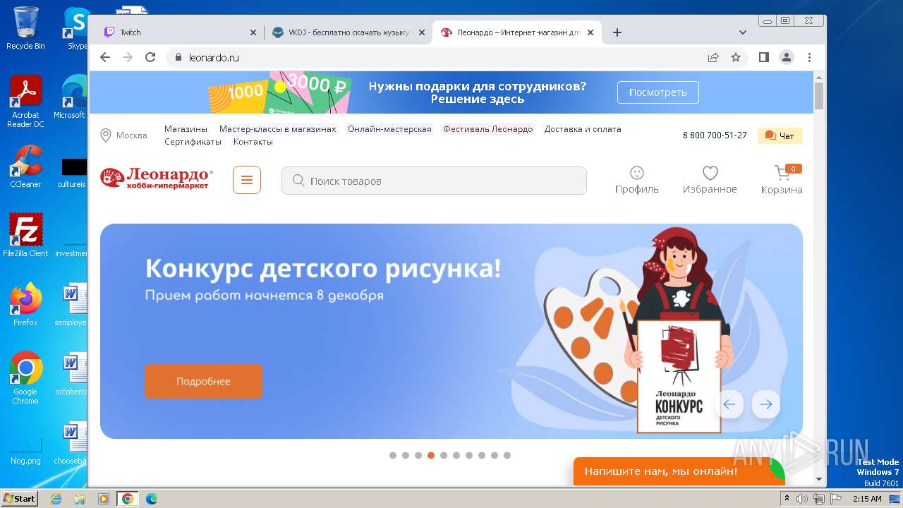This screenshot has height=508, width=903.
Task: Select CCleaner desktop icon
Action: coord(25,167)
